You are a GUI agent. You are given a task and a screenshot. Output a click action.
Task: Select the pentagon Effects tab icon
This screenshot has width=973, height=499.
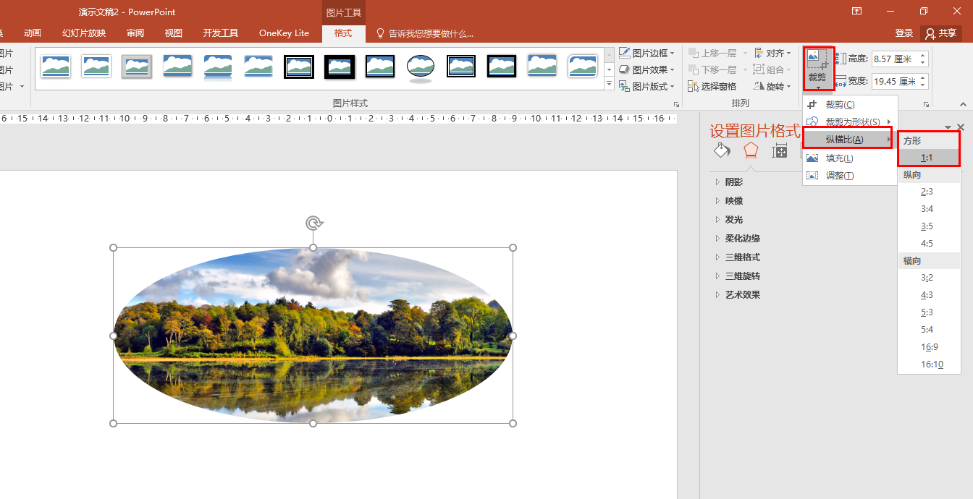(751, 150)
